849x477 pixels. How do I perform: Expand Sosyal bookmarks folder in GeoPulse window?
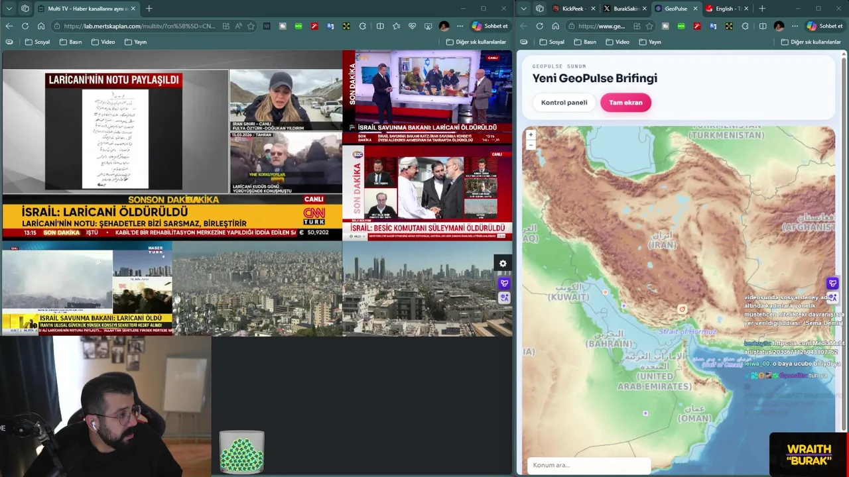coord(552,42)
